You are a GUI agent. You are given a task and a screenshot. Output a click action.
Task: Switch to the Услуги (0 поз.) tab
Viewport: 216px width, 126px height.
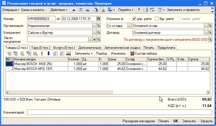(x=63, y=48)
